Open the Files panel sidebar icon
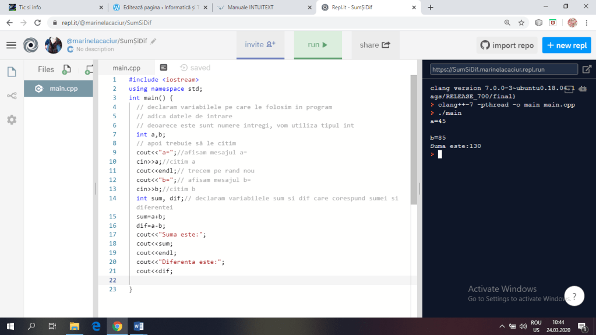Image resolution: width=596 pixels, height=335 pixels. coord(12,72)
